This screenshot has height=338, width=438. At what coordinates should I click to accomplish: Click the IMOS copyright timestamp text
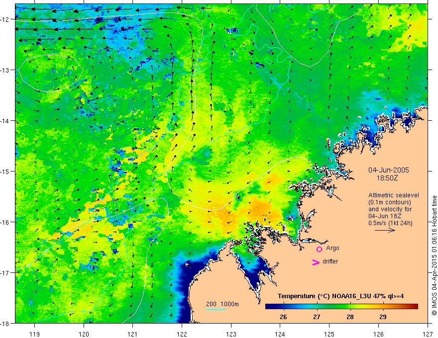point(434,255)
